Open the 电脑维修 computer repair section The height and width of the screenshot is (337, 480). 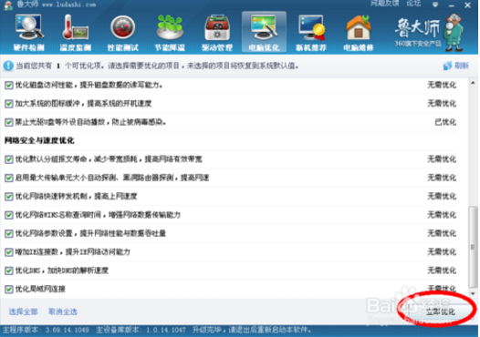click(x=358, y=33)
